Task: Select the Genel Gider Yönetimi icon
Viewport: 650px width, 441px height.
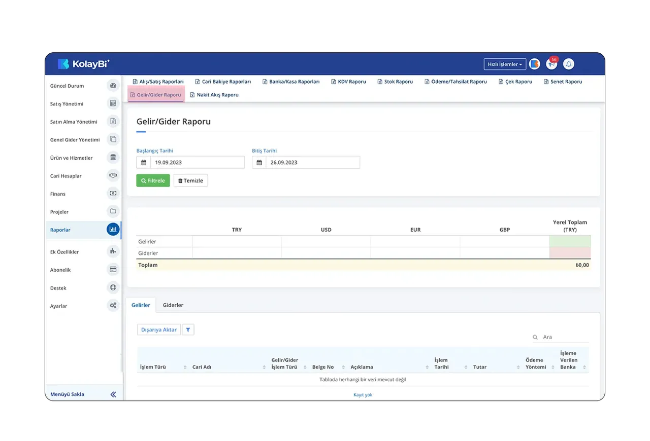Action: click(x=113, y=139)
